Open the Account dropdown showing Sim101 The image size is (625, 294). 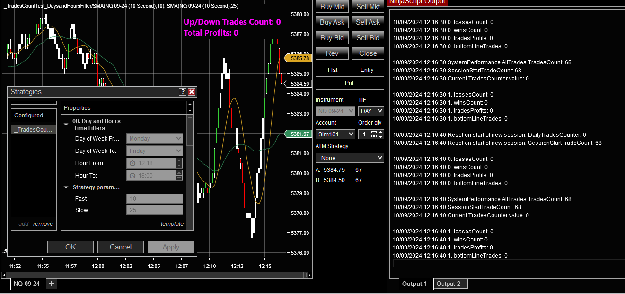coord(335,134)
